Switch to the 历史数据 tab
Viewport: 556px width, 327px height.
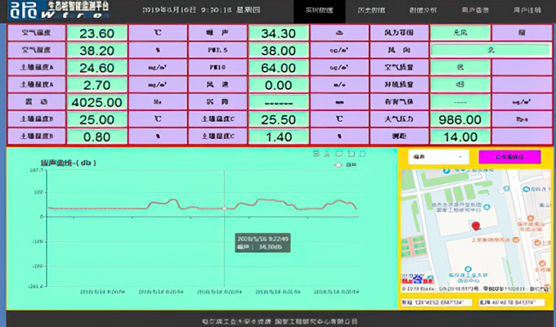(x=372, y=11)
